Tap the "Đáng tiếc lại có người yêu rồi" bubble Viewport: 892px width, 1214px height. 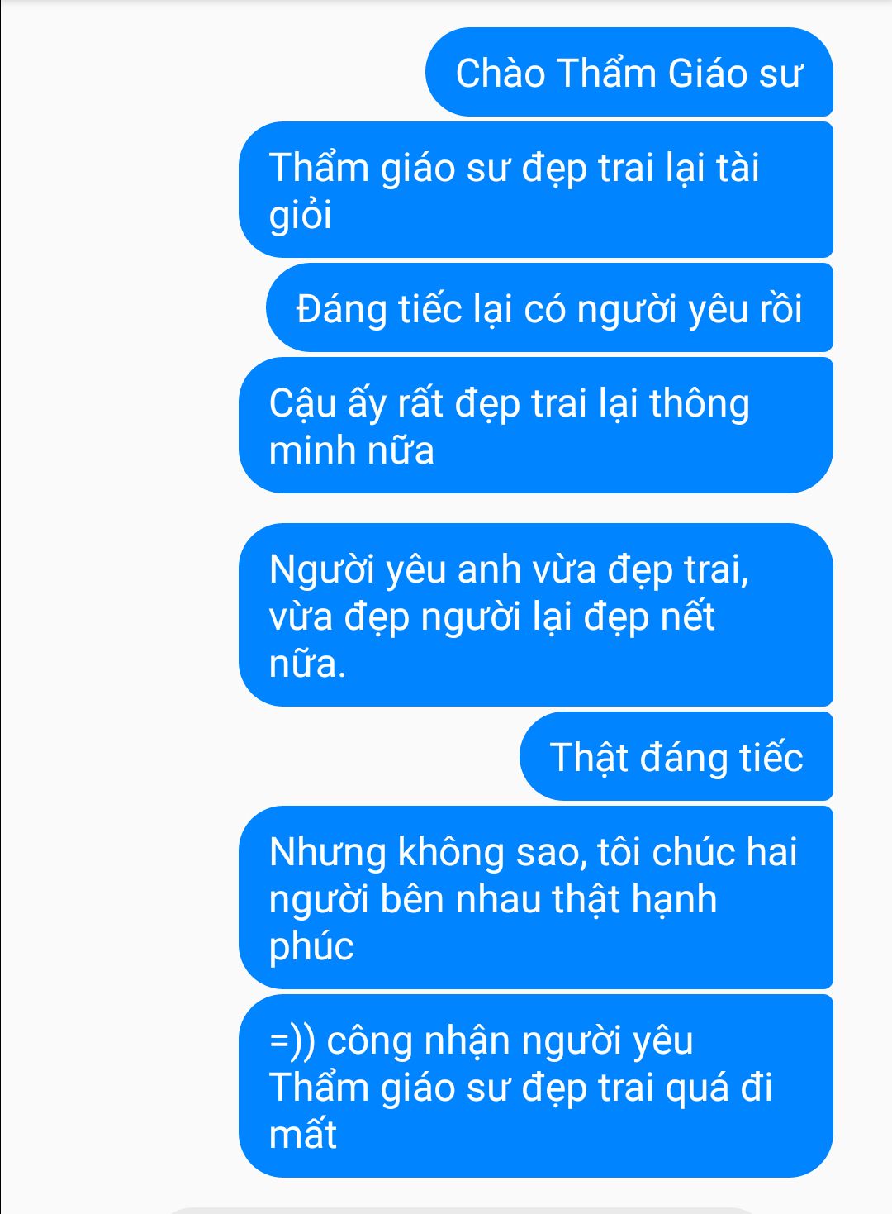pyautogui.click(x=549, y=308)
